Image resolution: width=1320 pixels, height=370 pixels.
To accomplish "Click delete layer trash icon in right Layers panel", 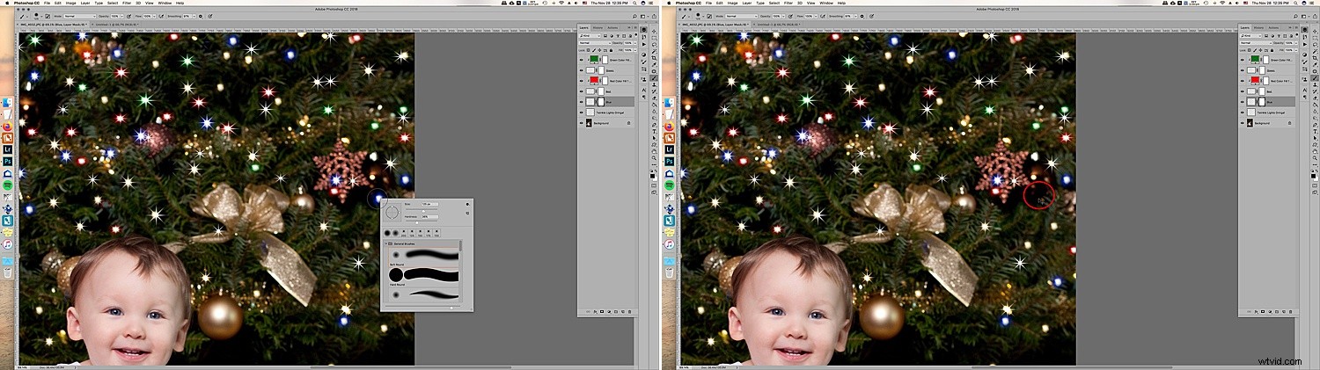I will pos(1292,311).
